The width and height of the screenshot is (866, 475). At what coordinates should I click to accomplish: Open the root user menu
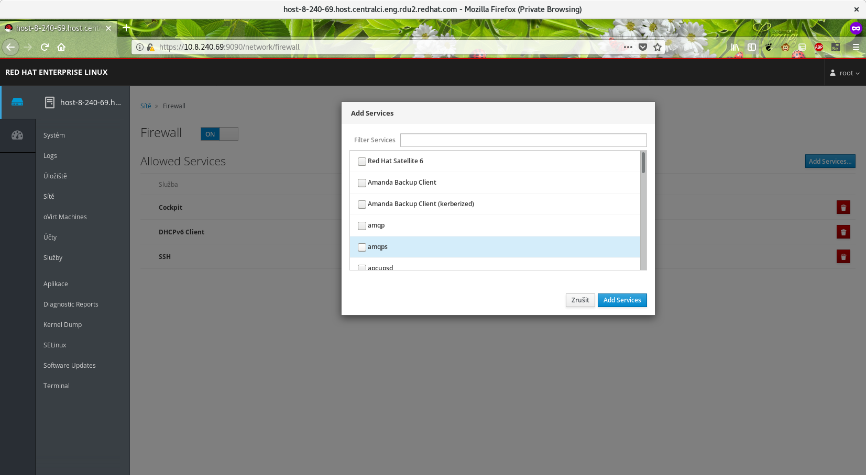[845, 73]
